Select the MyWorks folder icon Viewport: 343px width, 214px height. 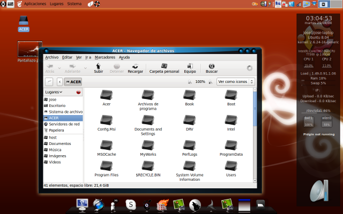pyautogui.click(x=148, y=145)
